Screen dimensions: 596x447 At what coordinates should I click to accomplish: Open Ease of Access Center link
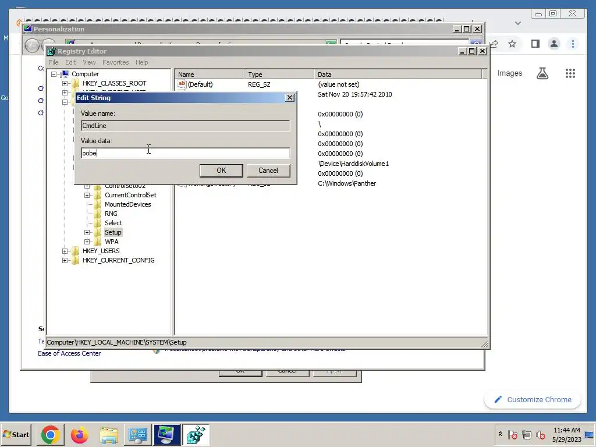(69, 353)
